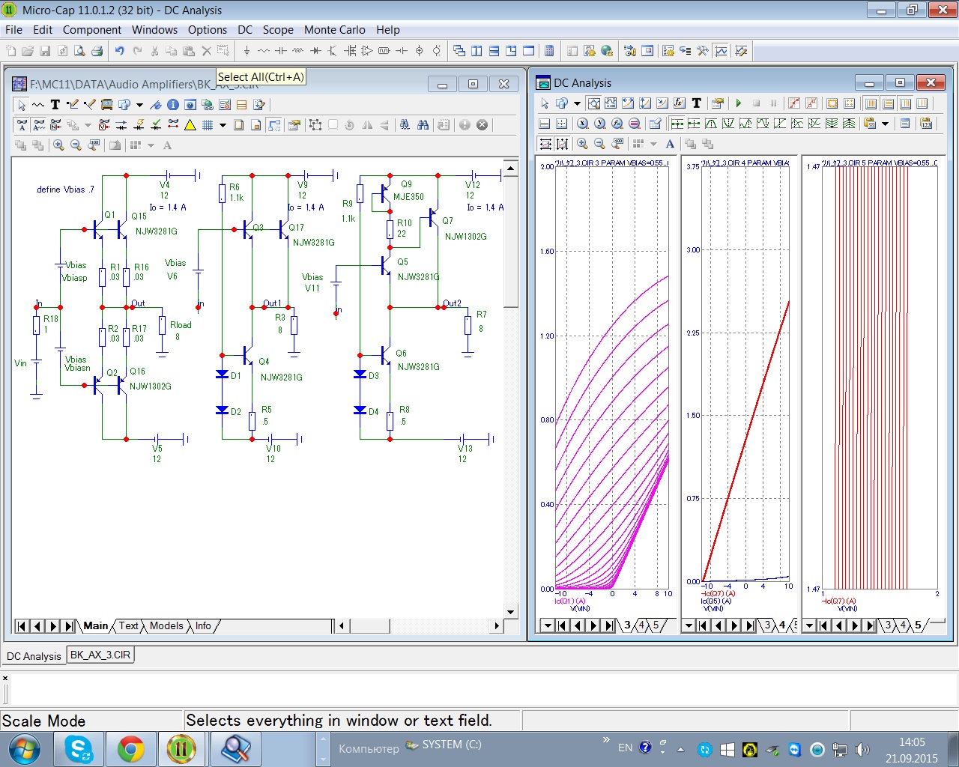Open the Scope menu

(x=278, y=30)
